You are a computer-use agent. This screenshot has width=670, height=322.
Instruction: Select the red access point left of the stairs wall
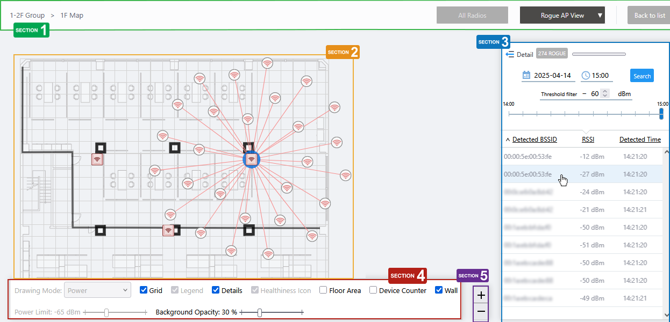(x=97, y=159)
